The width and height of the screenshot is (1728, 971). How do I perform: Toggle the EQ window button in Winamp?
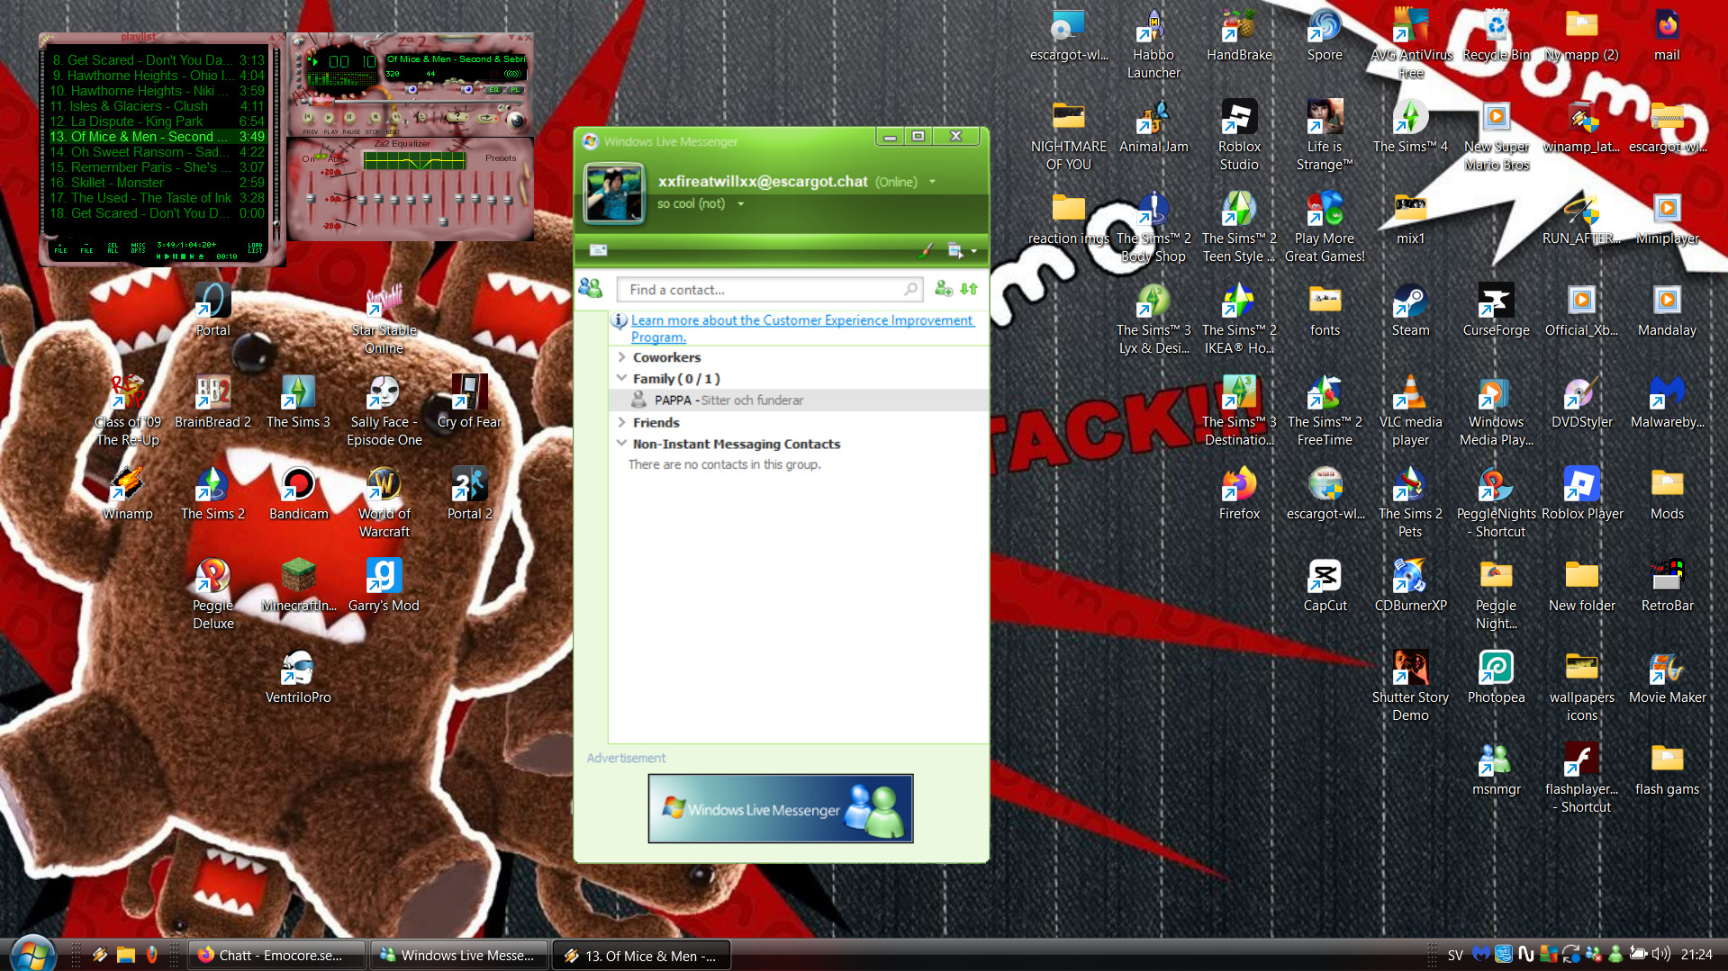tap(493, 90)
